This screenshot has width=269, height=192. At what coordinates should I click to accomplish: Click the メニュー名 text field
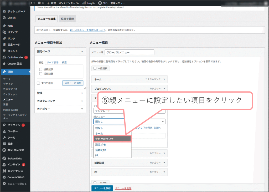tap(129, 52)
